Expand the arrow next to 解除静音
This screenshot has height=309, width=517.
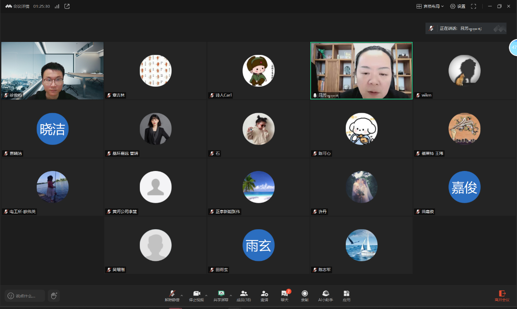point(182,295)
